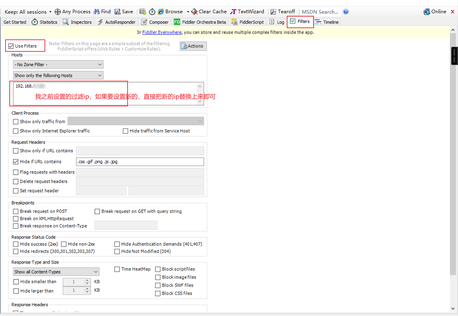Check Break request on POST

(16, 212)
